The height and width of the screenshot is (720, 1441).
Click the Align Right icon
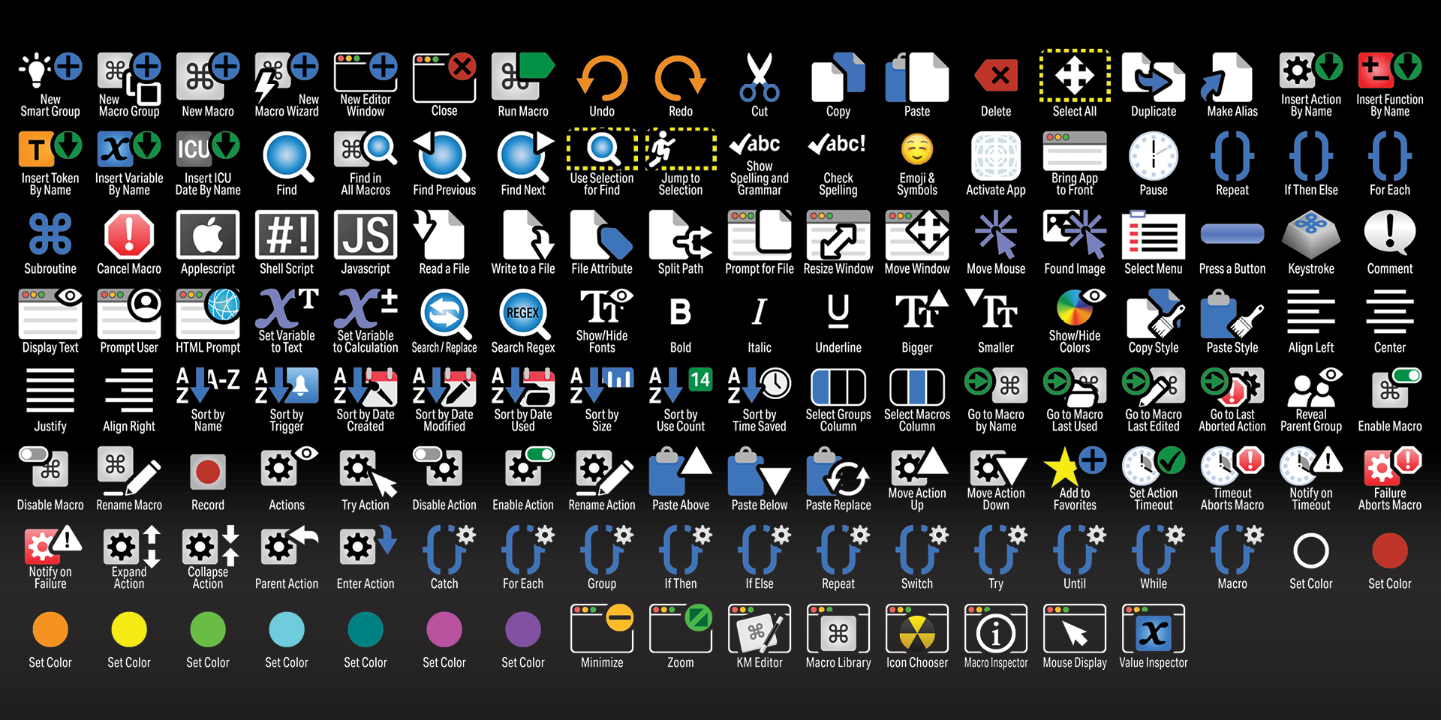tap(129, 391)
